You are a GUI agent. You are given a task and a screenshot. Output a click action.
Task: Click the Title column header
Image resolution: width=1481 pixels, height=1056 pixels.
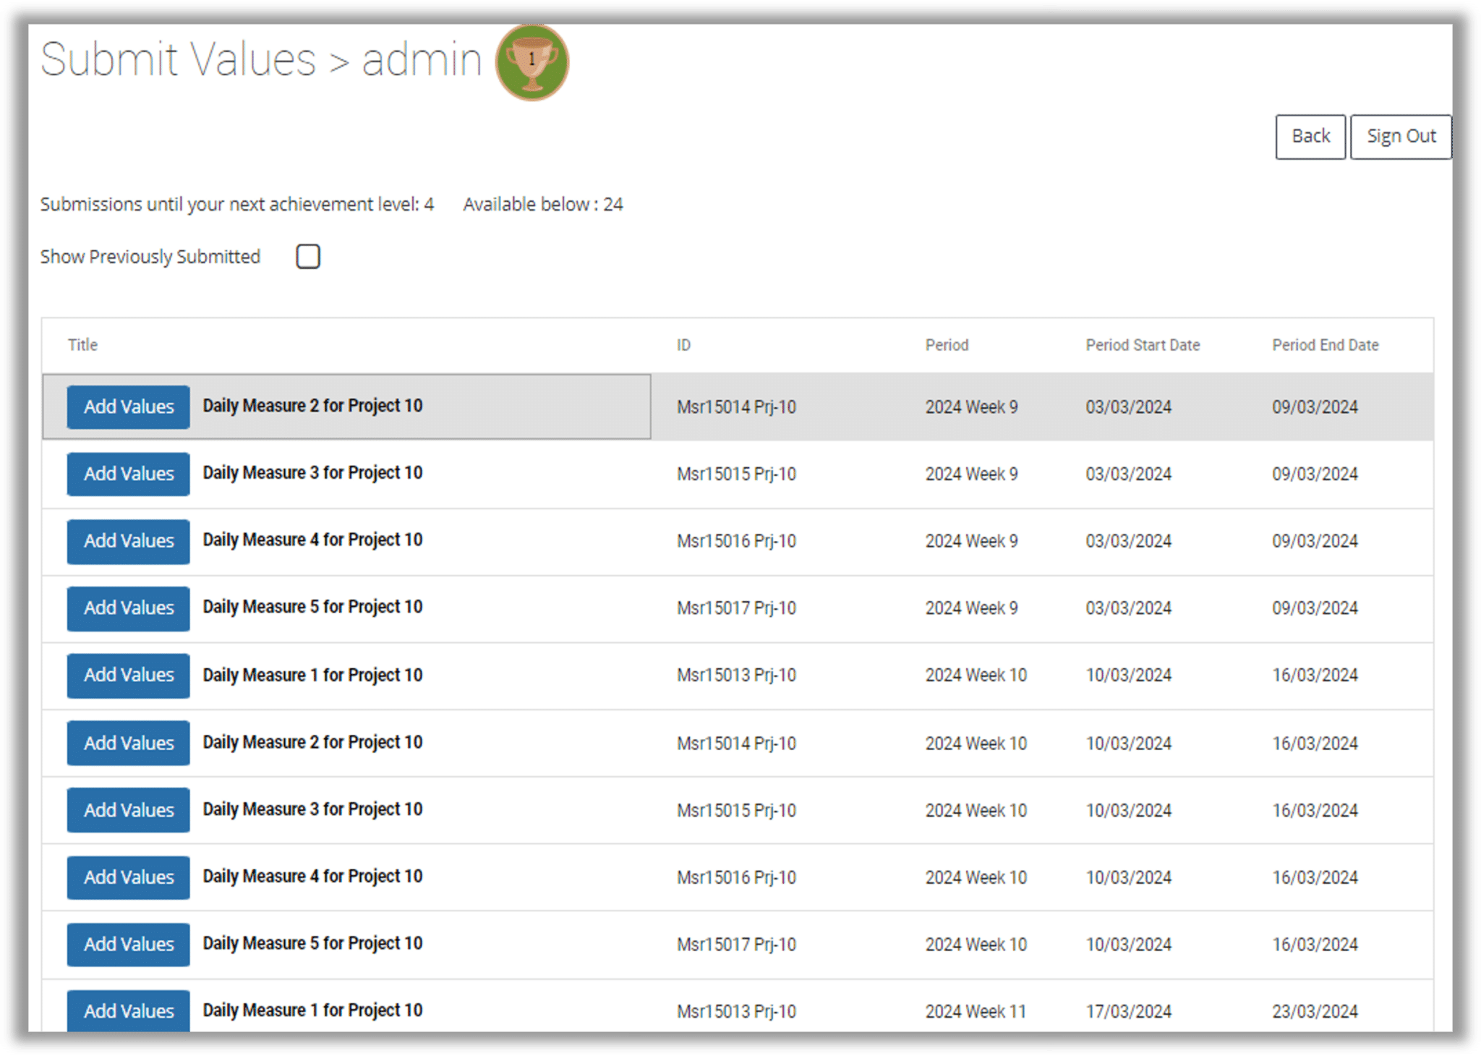pos(82,345)
